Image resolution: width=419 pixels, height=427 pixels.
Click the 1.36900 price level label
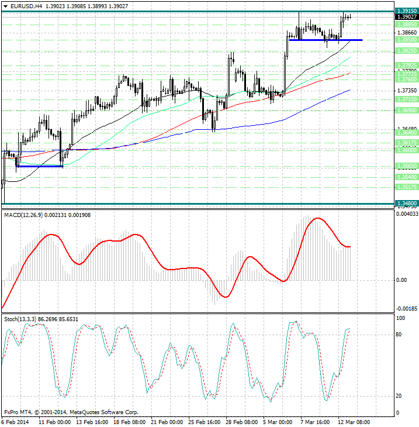click(x=406, y=110)
